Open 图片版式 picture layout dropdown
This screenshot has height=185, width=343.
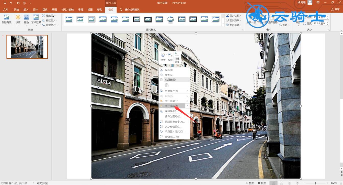point(234,25)
